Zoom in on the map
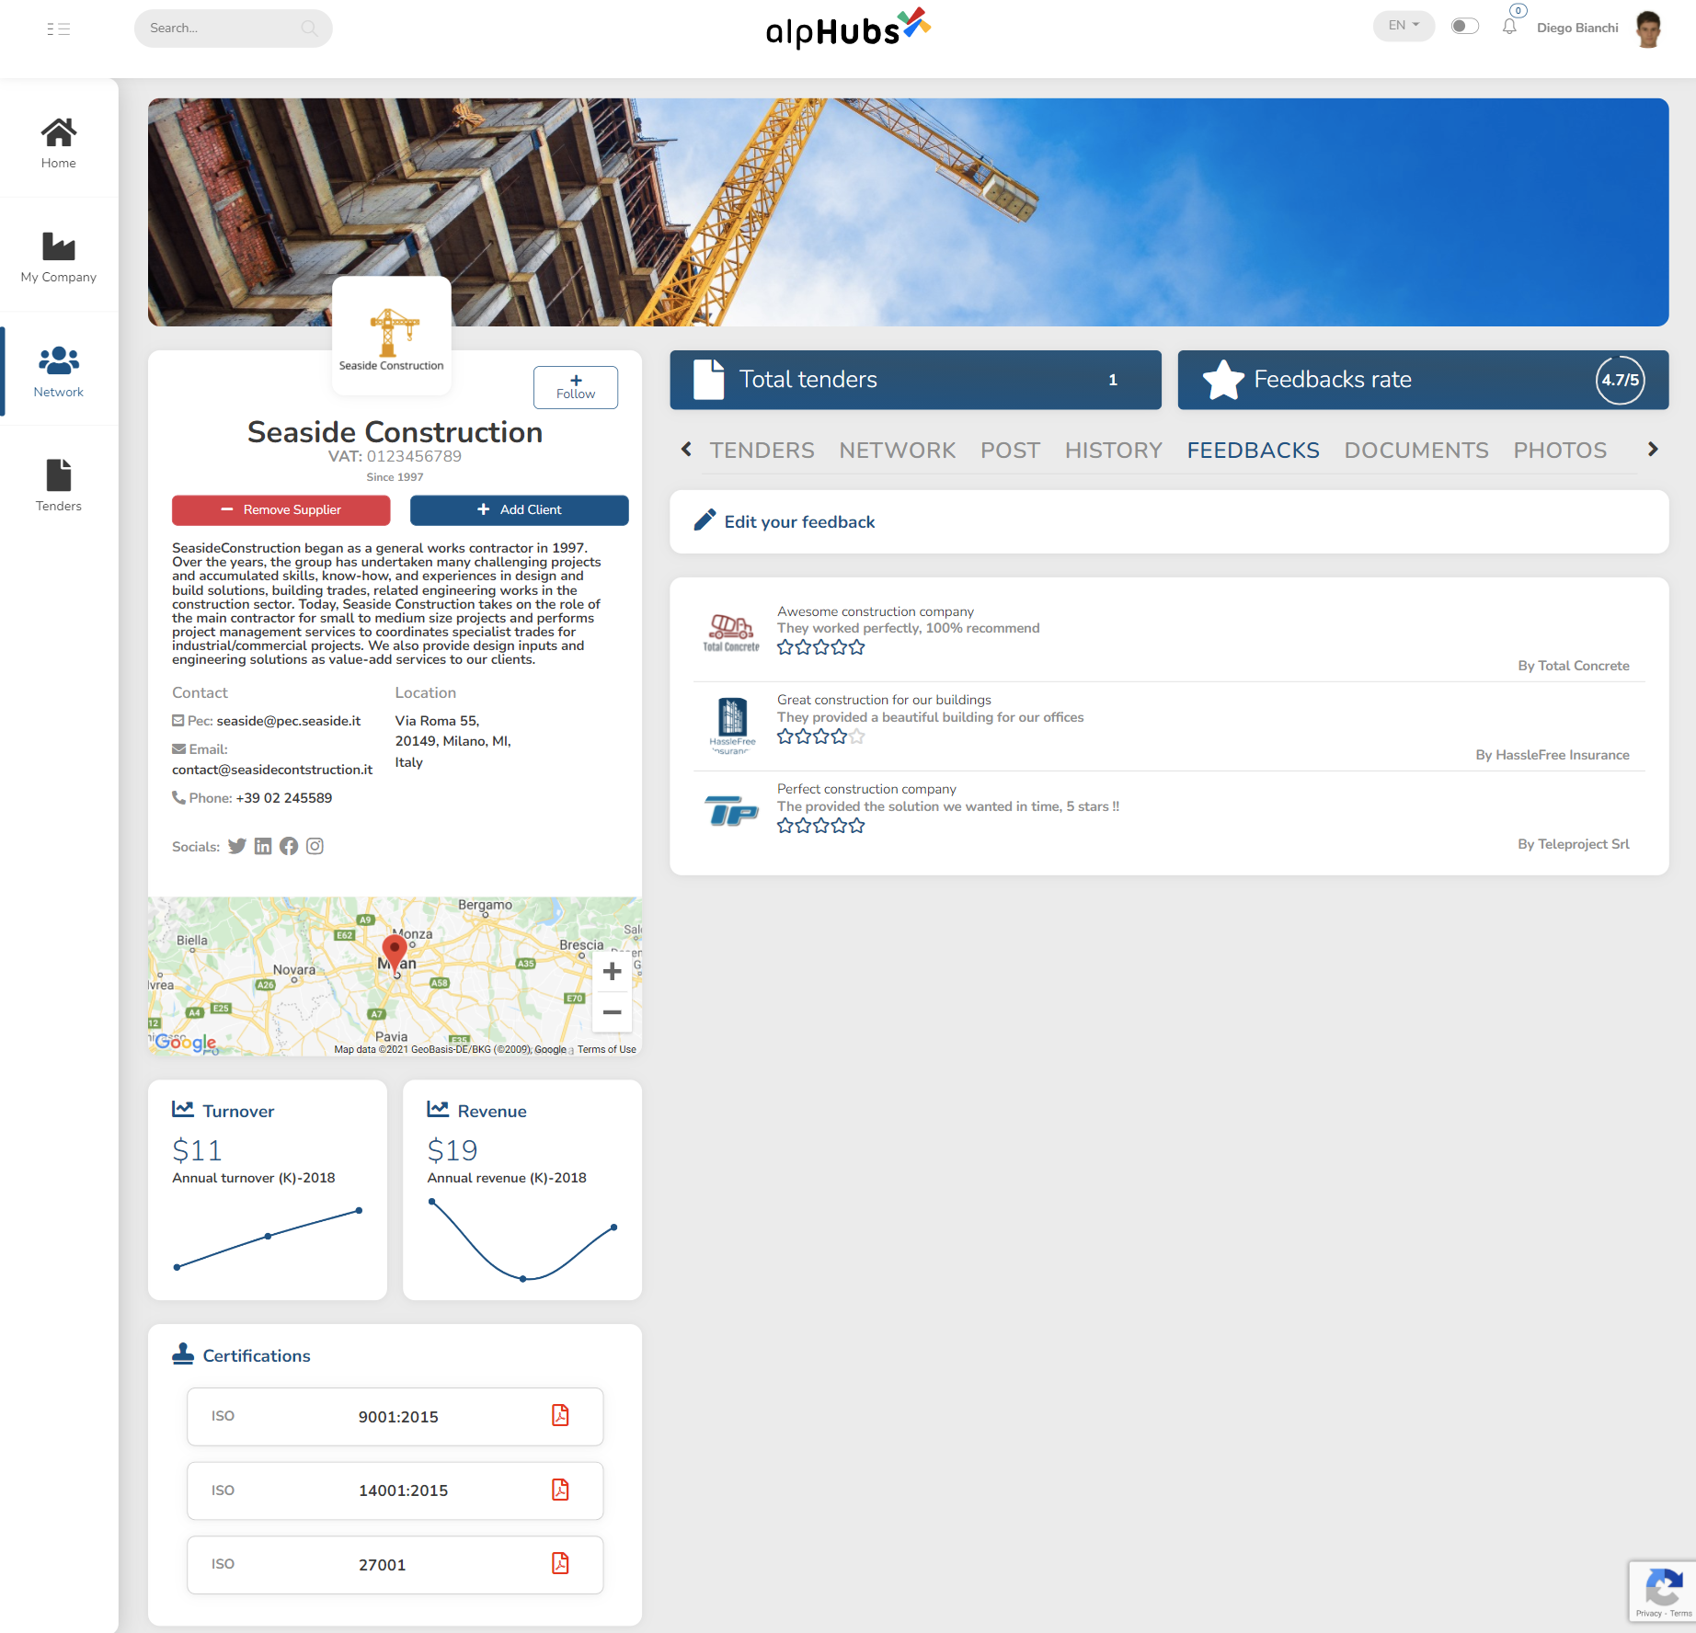Screen dimensions: 1696x1633 (x=612, y=971)
